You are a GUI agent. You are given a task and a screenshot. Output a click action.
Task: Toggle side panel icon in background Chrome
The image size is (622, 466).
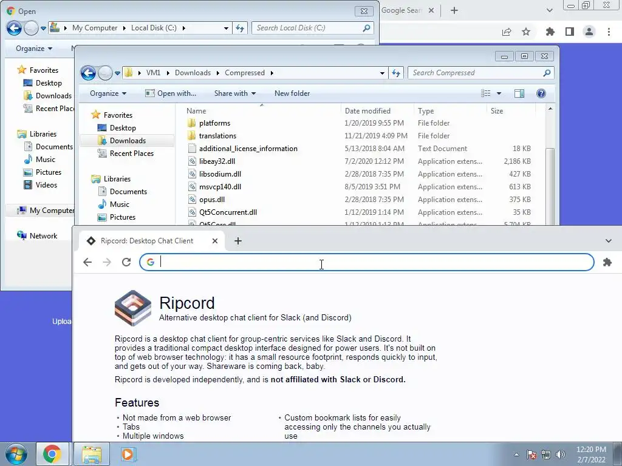(x=569, y=32)
